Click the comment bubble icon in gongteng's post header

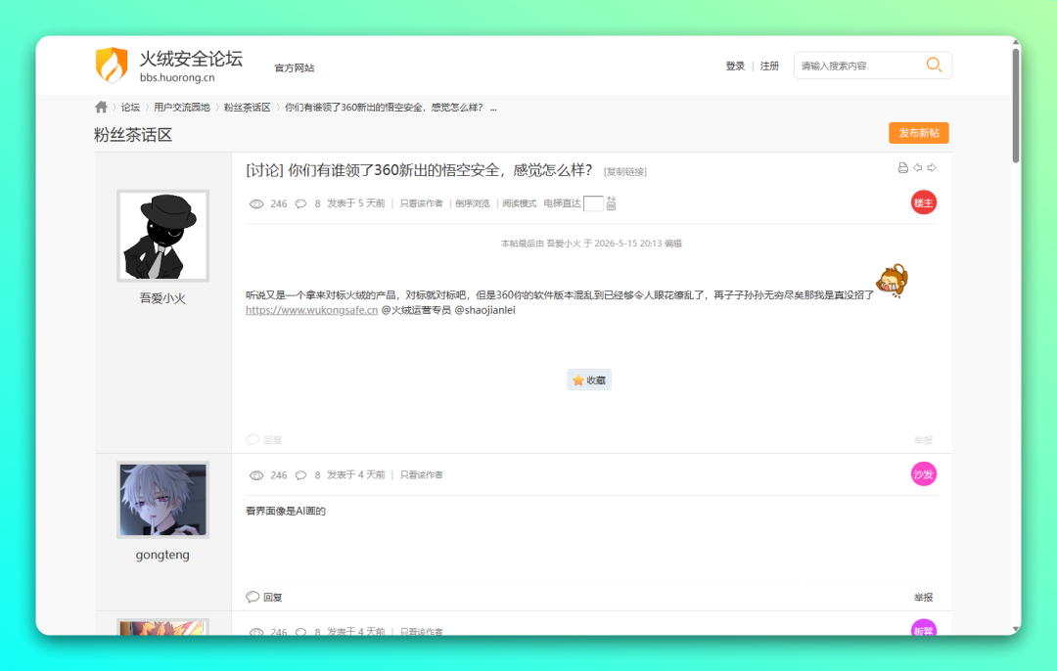tap(300, 475)
